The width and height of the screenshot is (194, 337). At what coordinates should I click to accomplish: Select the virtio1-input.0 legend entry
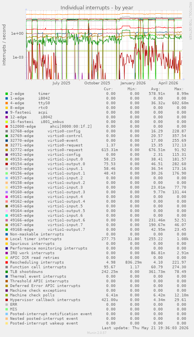pos(46,159)
